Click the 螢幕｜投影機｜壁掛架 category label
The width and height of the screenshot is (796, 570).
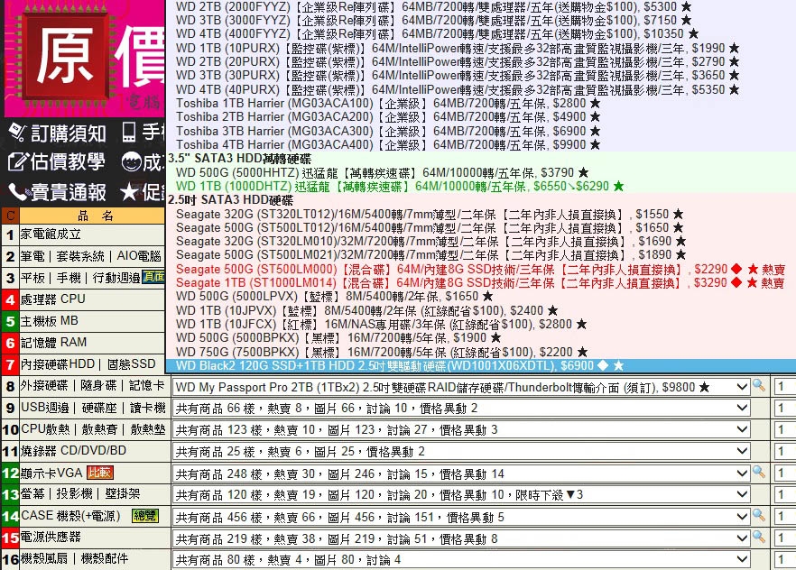(80, 494)
